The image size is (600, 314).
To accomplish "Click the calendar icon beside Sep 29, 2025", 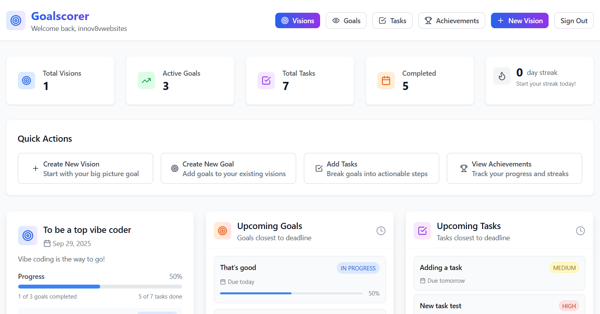I will (x=47, y=243).
